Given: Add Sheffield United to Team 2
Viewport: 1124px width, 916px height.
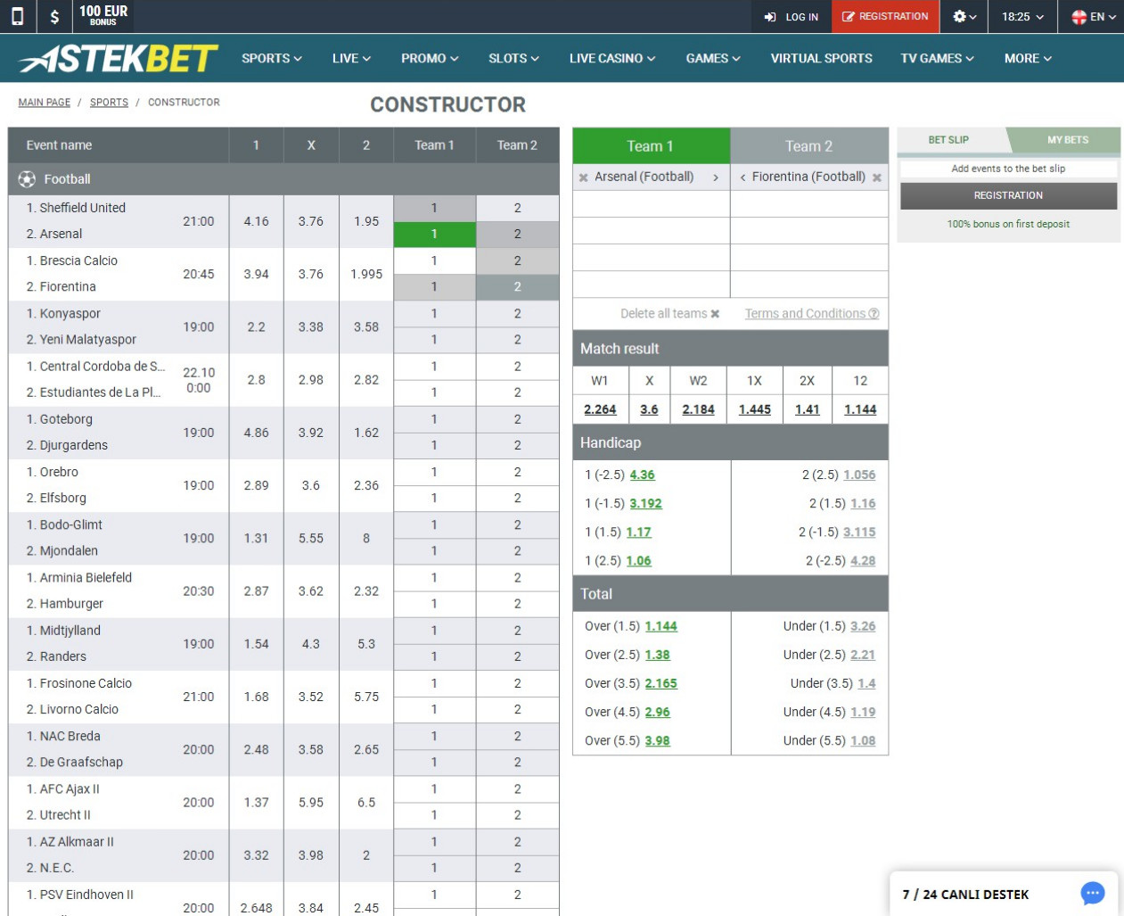Looking at the screenshot, I should [x=517, y=208].
